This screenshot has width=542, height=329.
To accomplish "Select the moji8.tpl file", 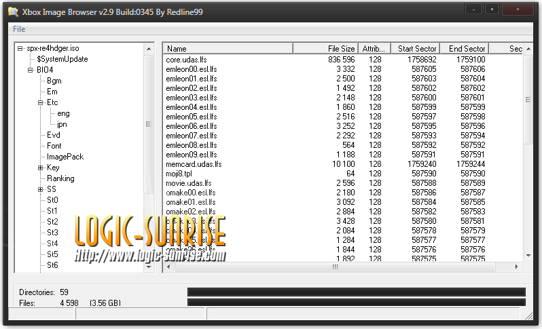I will (x=179, y=174).
